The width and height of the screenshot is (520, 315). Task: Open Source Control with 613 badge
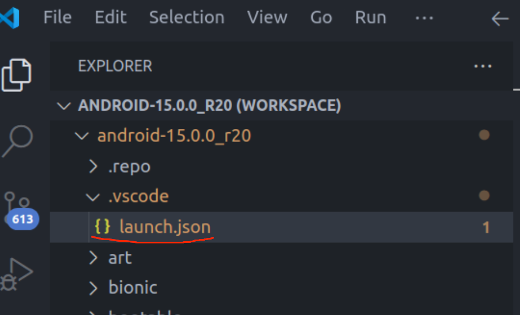(x=17, y=210)
